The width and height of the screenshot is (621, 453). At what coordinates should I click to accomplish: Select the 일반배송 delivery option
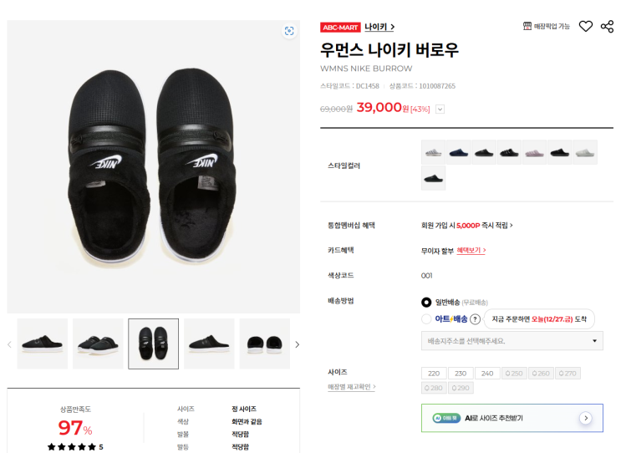(426, 303)
